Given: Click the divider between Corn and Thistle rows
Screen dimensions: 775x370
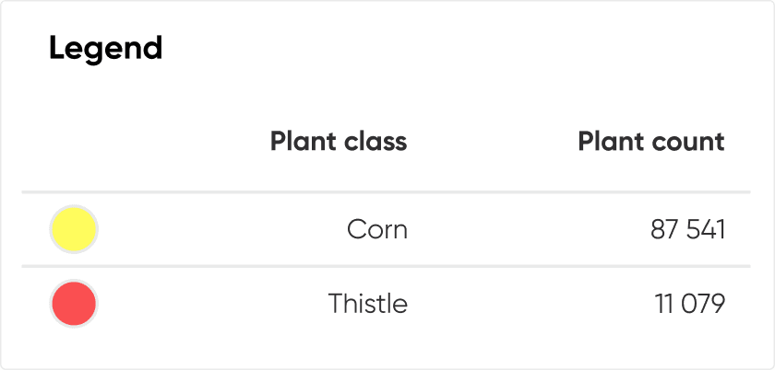Looking at the screenshot, I should click(386, 266).
